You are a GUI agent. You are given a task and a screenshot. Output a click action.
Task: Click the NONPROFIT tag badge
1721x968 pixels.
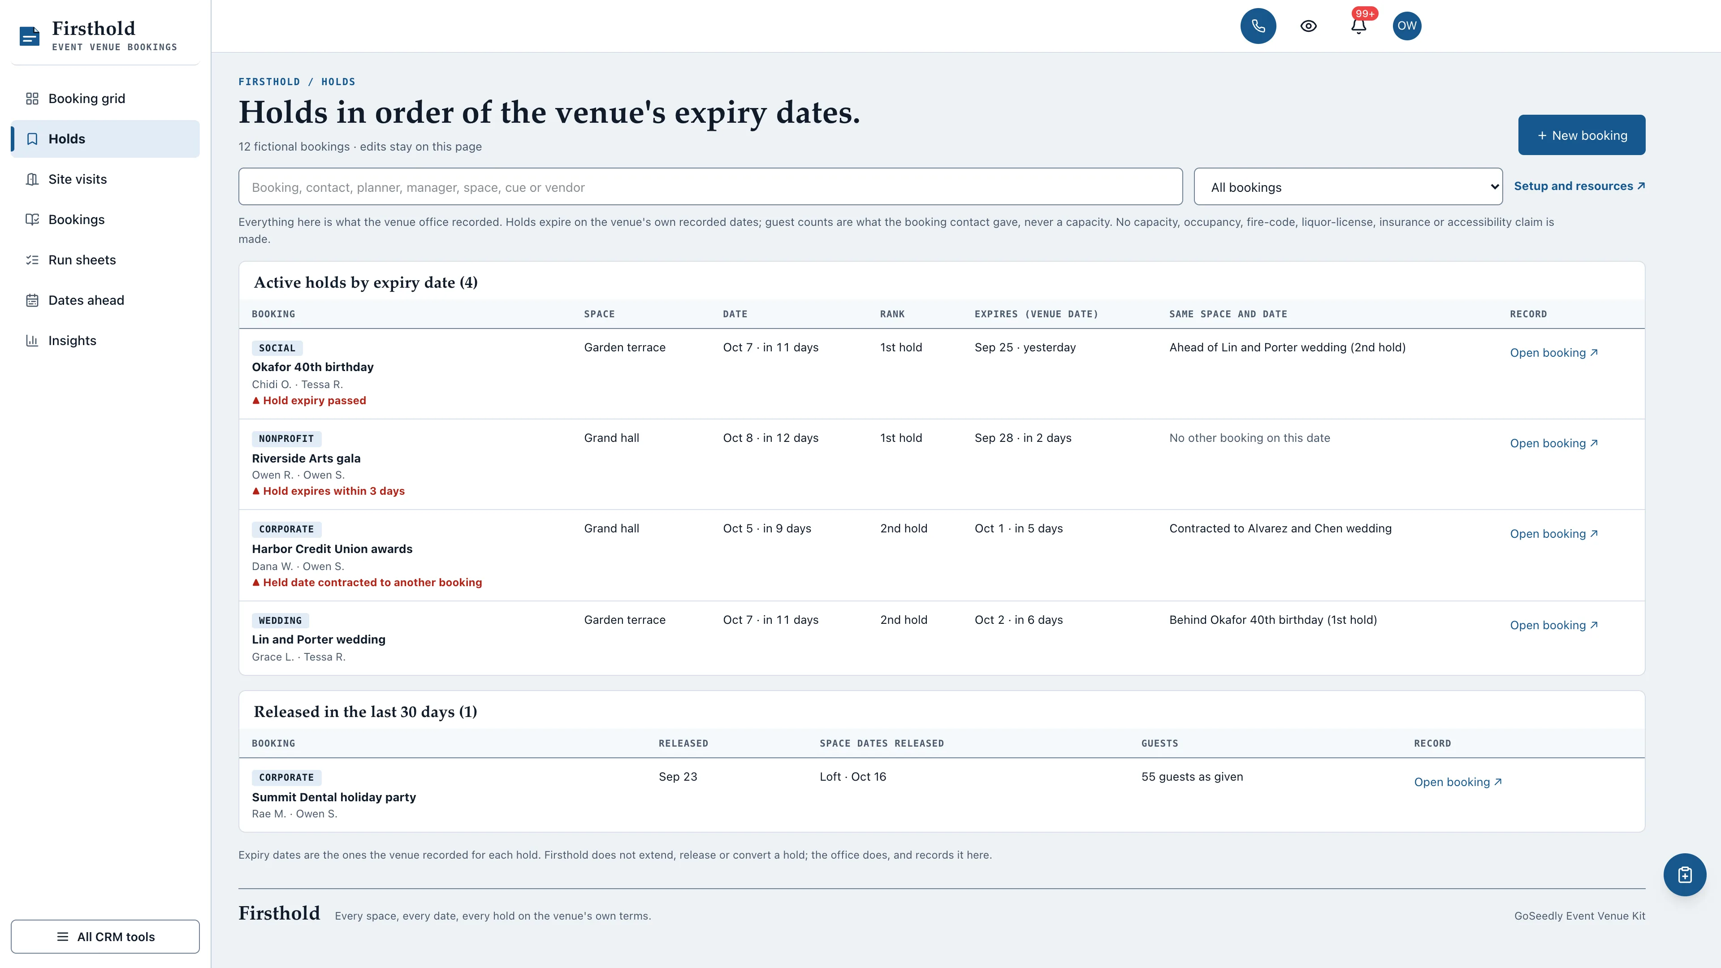[x=286, y=439]
